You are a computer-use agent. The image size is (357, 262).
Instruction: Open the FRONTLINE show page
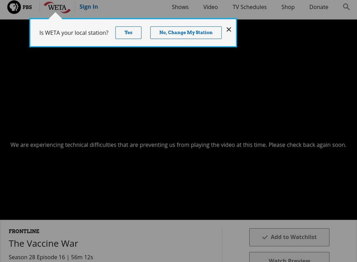coord(23,231)
